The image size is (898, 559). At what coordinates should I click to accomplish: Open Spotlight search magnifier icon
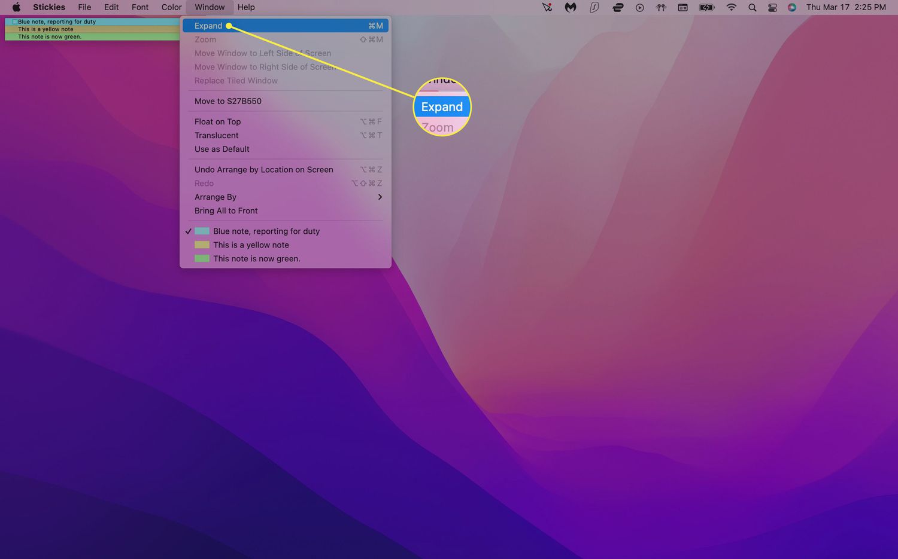[752, 7]
